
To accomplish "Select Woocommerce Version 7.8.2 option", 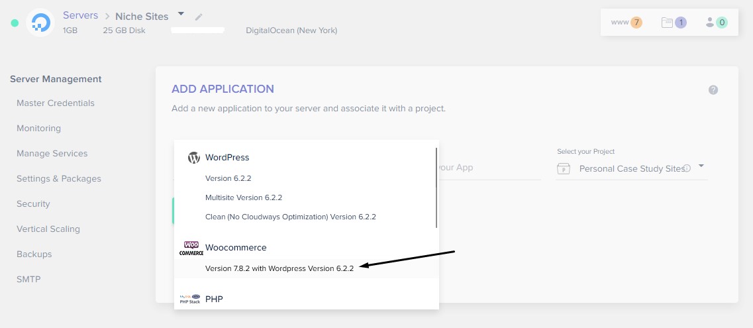I will 306,268.
